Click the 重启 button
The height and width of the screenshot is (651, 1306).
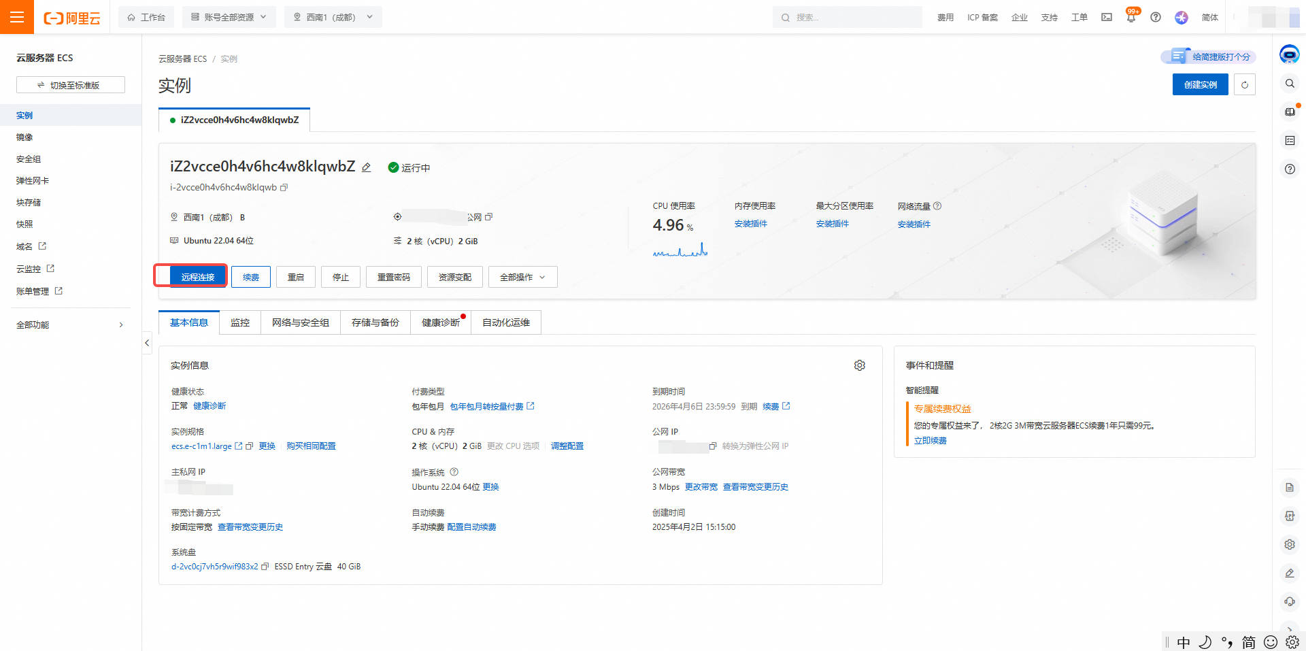296,277
